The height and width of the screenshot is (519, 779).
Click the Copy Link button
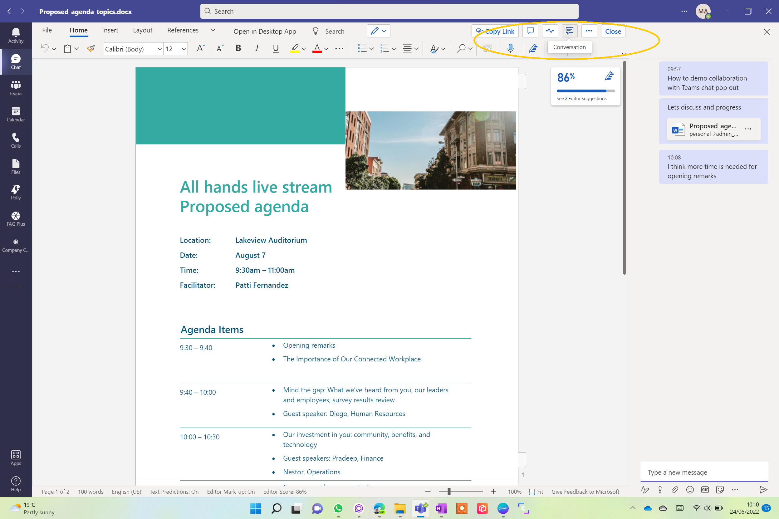click(495, 31)
